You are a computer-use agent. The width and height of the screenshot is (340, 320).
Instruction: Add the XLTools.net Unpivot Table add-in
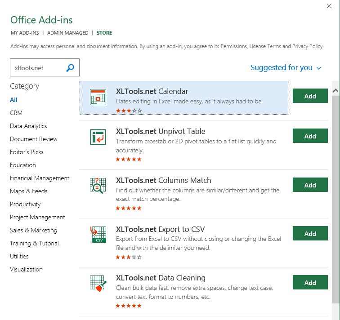[x=310, y=136]
